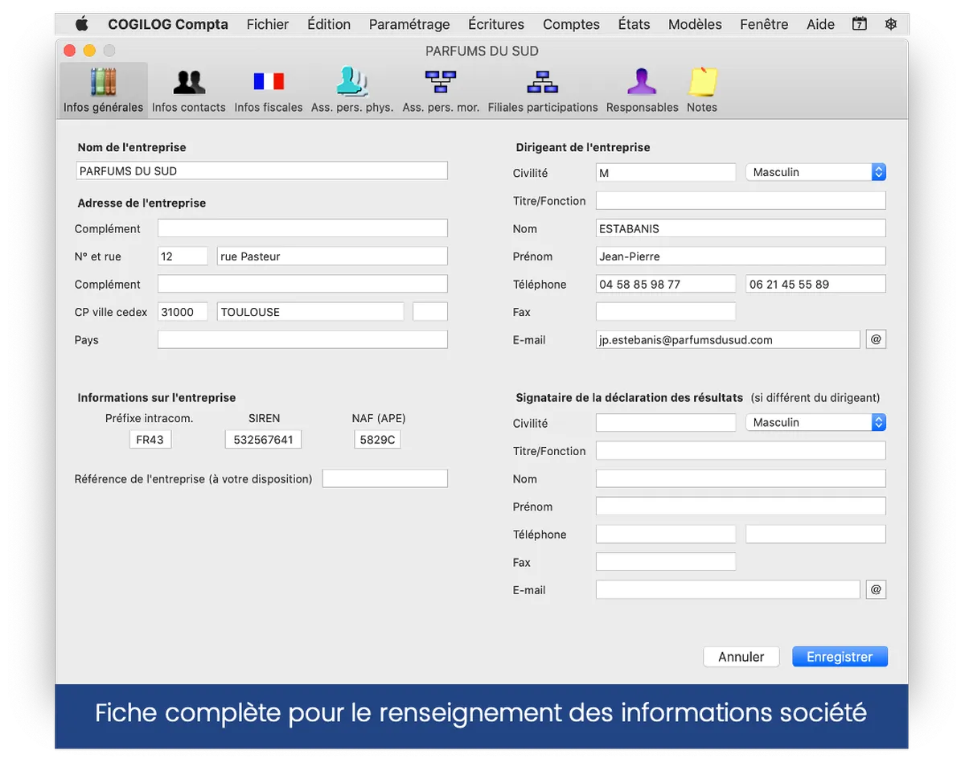Click the @ button beside signataire e-mail
This screenshot has width=965, height=763.
pyautogui.click(x=876, y=590)
